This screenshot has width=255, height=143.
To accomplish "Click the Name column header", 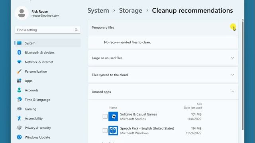I will pos(113,108).
